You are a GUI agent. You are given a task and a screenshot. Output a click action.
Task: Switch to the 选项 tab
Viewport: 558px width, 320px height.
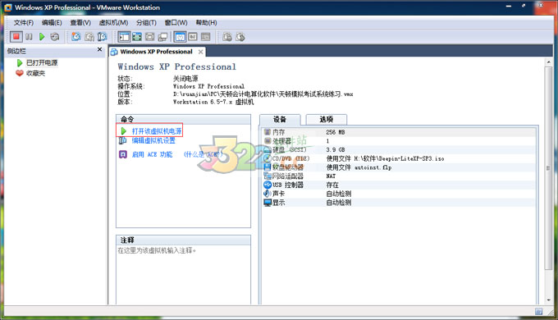coord(327,120)
